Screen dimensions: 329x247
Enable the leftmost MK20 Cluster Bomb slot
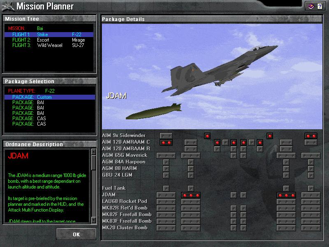[166, 228]
